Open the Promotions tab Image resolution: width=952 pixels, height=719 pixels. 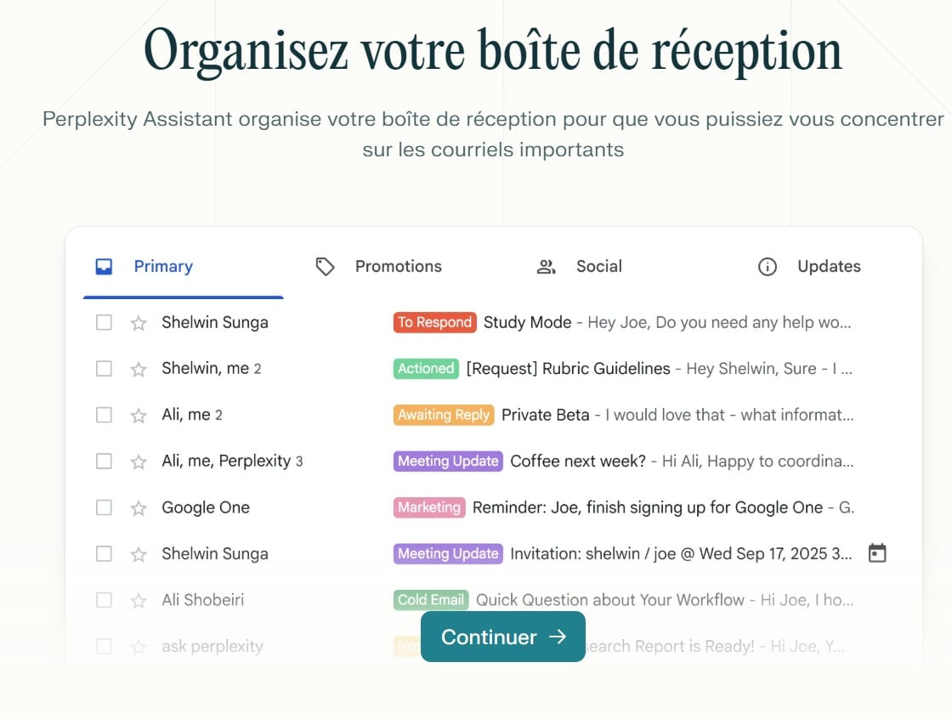click(398, 267)
